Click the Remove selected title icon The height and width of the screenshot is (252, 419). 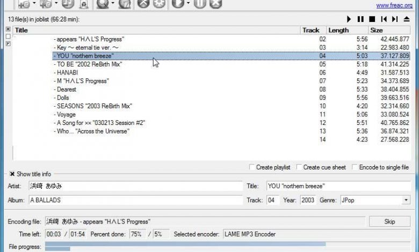pos(68,4)
